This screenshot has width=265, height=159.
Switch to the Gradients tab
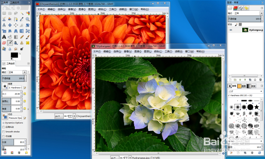click(251, 86)
